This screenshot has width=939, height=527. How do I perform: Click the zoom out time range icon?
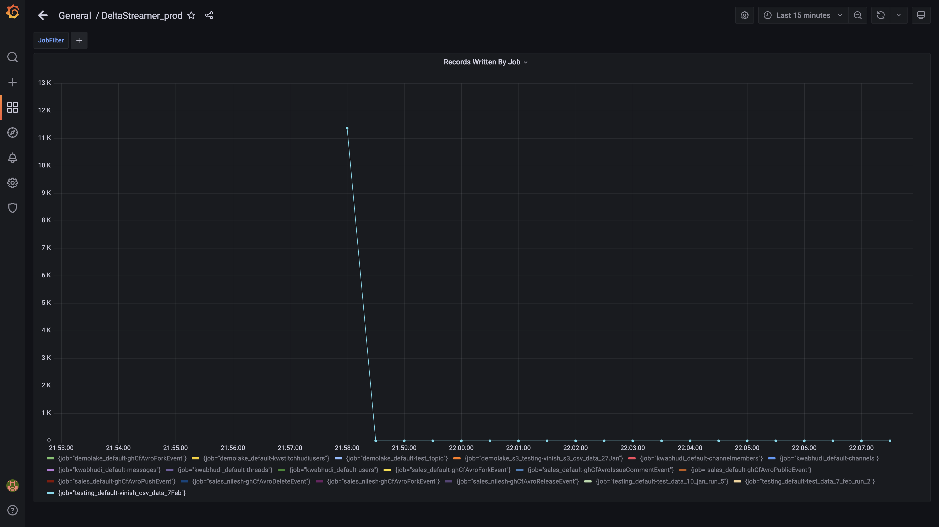(x=858, y=15)
